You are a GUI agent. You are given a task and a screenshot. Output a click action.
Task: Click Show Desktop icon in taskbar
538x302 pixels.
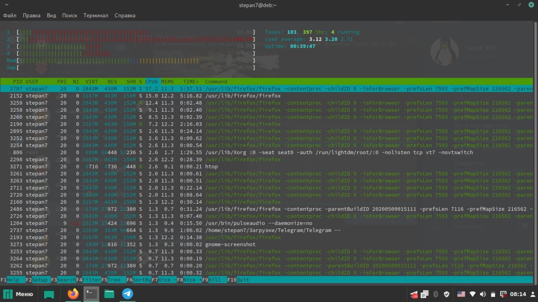(x=49, y=294)
